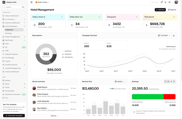
Task: Open the notifications bell
Action: pyautogui.click(x=162, y=2)
